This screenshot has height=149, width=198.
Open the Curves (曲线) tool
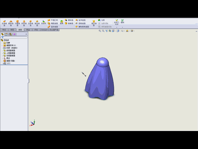pos(123,21)
